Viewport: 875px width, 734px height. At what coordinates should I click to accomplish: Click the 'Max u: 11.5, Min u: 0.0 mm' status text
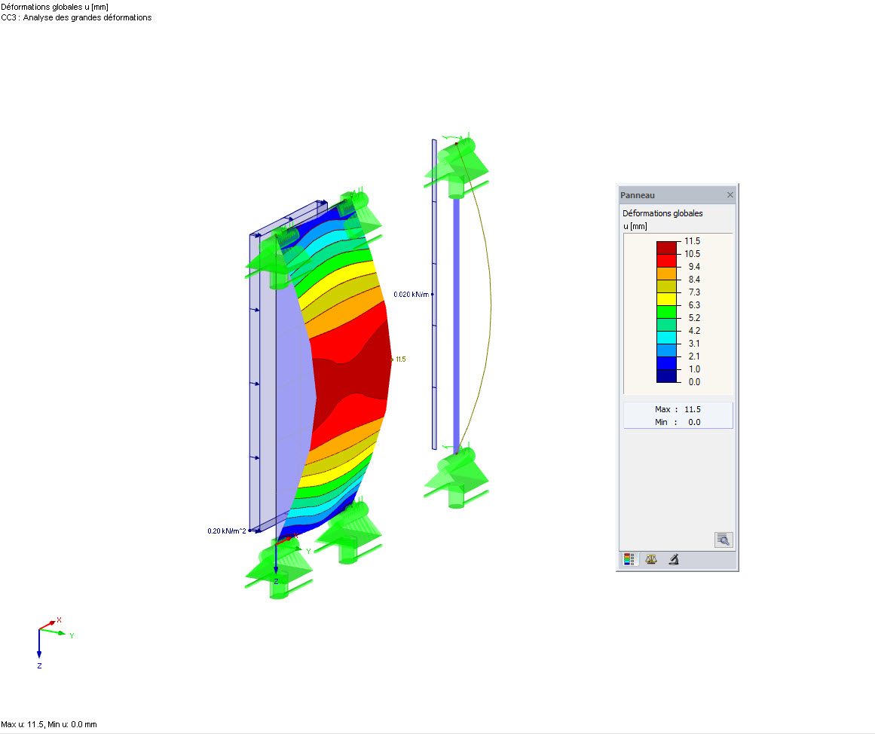pyautogui.click(x=49, y=724)
